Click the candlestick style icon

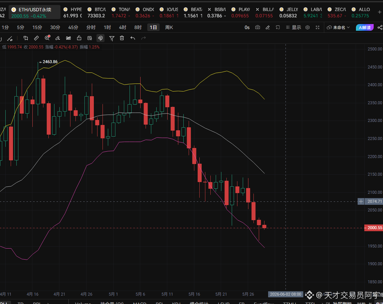[x=68, y=38]
